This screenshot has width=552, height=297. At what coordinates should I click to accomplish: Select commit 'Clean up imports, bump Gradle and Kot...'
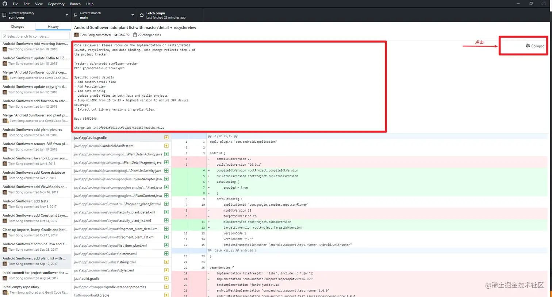(35, 232)
